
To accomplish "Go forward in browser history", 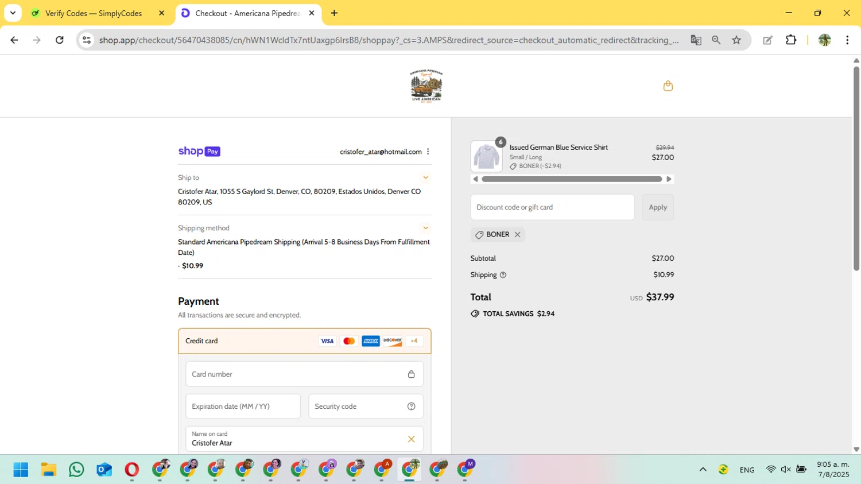I will [x=37, y=40].
